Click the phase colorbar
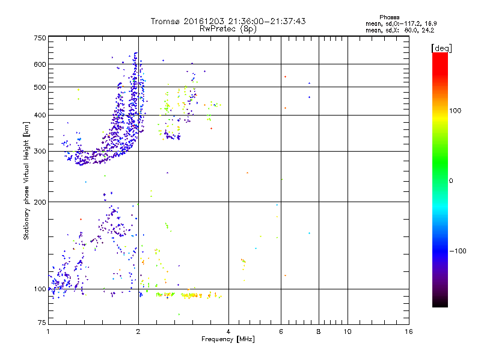Image resolution: width=481 pixels, height=361 pixels. click(440, 180)
